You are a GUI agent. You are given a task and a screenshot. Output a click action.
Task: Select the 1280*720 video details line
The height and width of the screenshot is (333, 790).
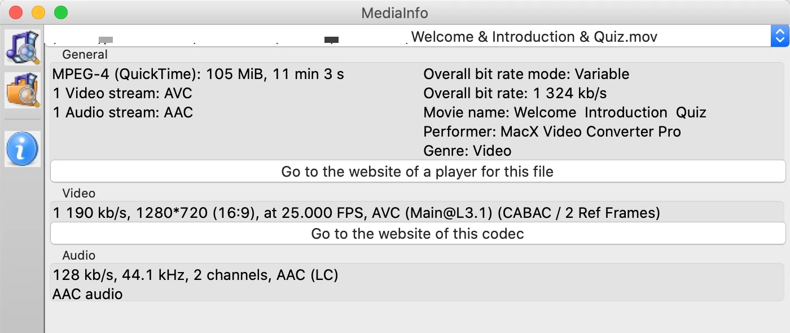(356, 213)
